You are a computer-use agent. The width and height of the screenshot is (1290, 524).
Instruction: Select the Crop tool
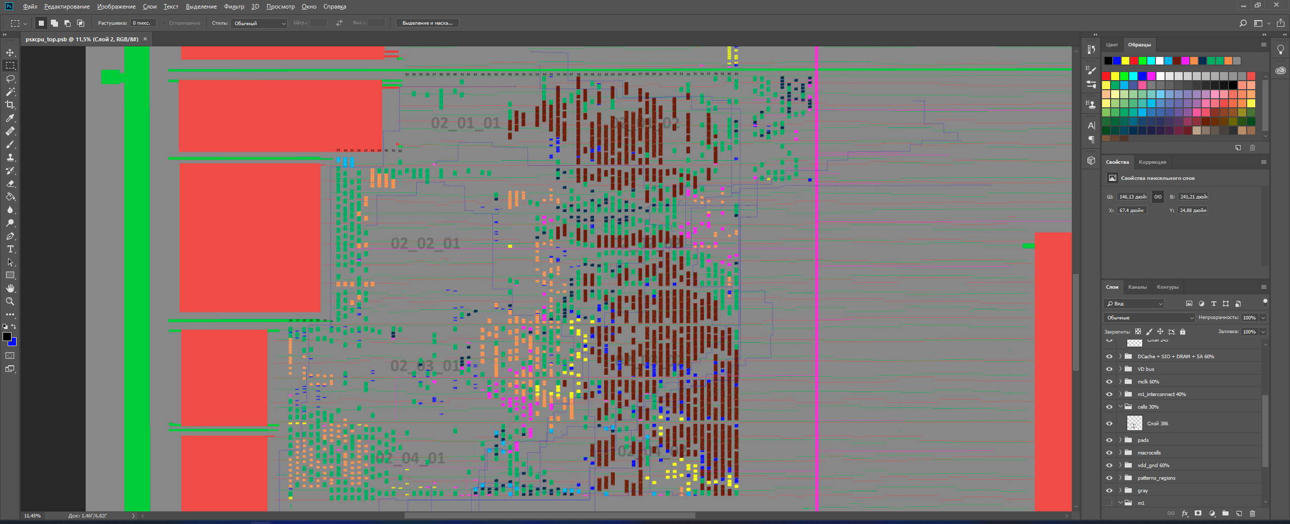(10, 105)
